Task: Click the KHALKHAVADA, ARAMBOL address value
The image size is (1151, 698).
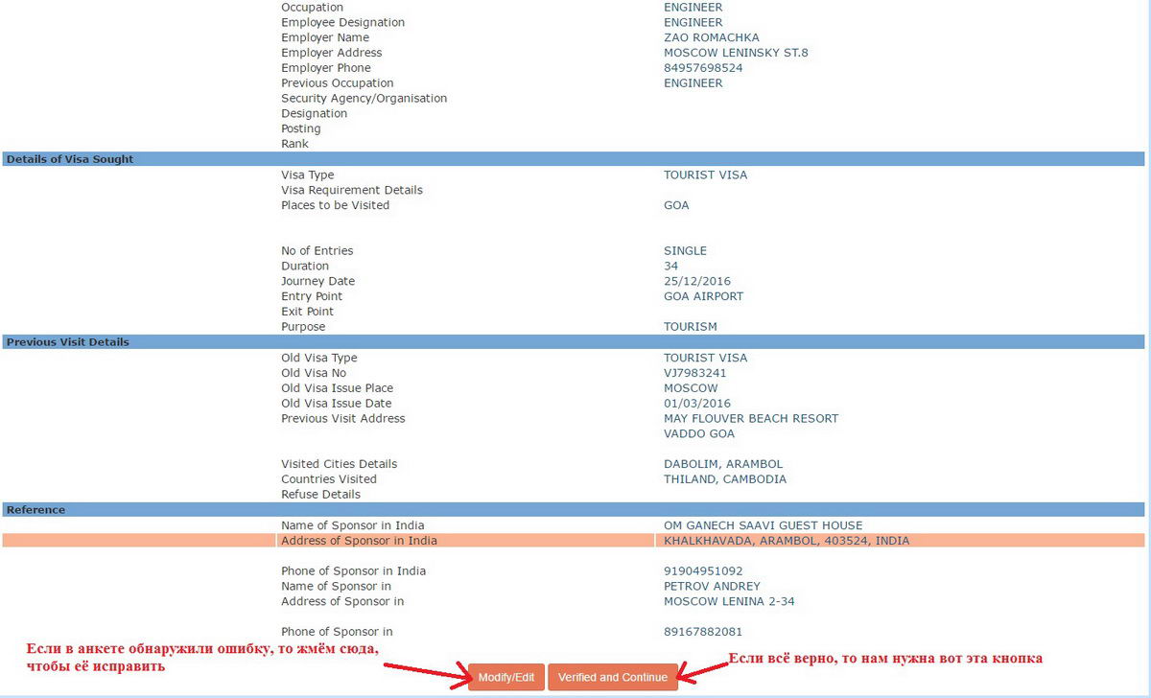Action: [786, 541]
